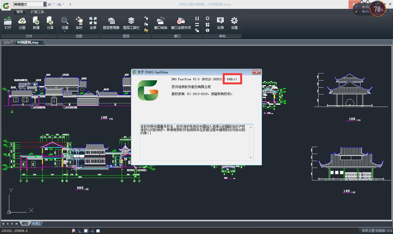Click the green G application menu logo
Image resolution: width=393 pixels, height=234 pixels.
(x=6, y=5)
